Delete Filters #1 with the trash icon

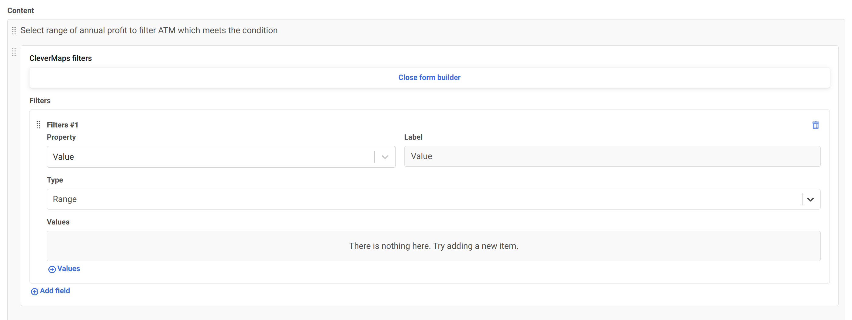815,125
